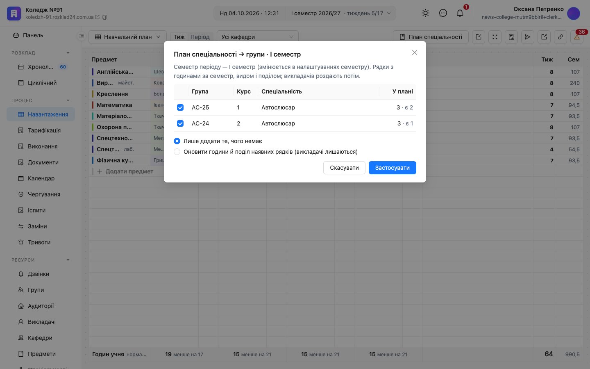Click the import icon in toolbar

479,37
